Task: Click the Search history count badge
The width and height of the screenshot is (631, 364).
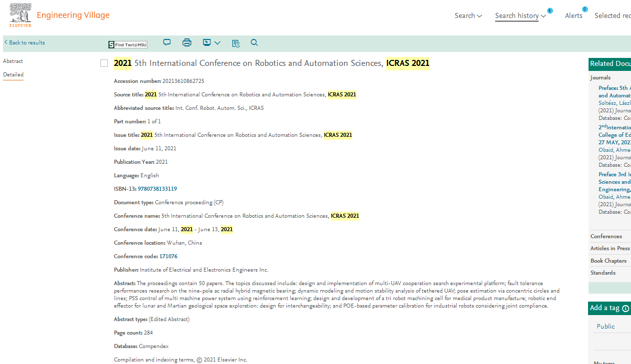Action: 550,10
